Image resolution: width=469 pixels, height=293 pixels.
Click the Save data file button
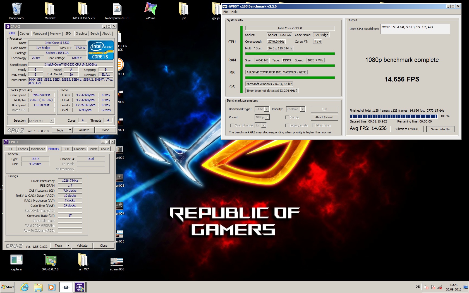[440, 129]
